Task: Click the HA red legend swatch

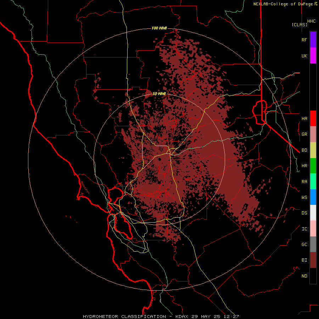Action: [313, 118]
